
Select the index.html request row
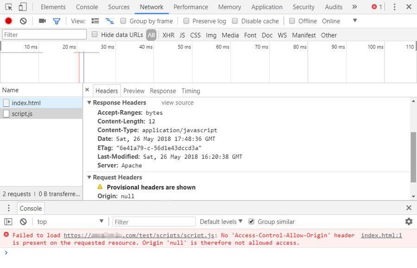[x=41, y=103]
